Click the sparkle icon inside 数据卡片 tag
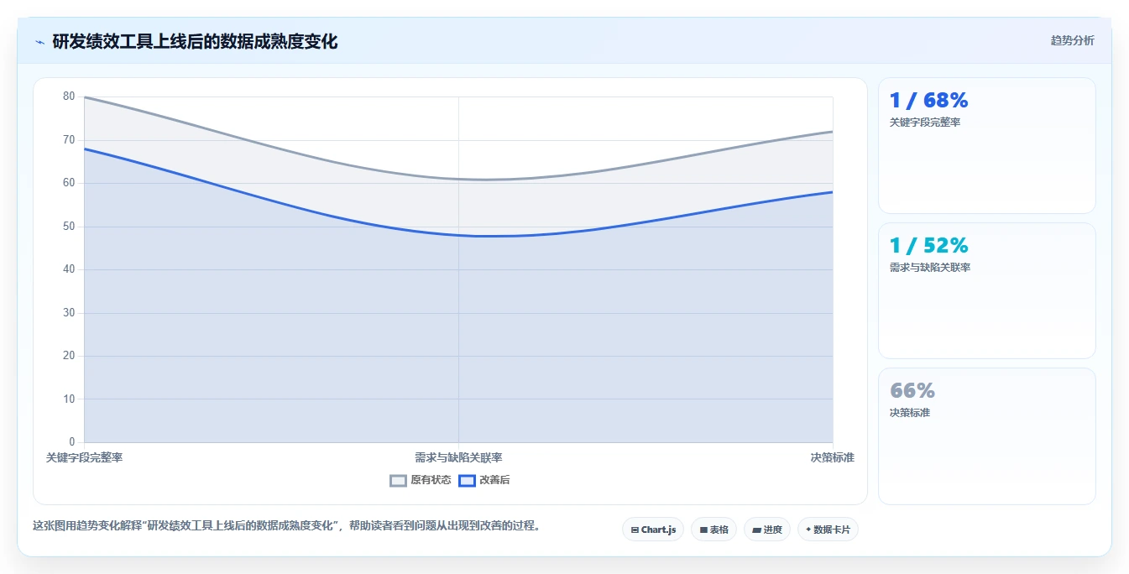Image resolution: width=1129 pixels, height=574 pixels. (808, 530)
